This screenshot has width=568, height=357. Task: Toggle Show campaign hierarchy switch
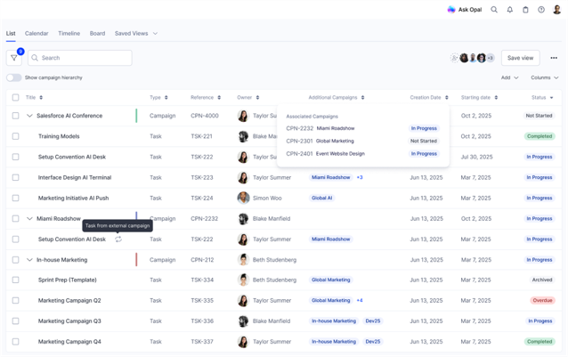pos(14,77)
